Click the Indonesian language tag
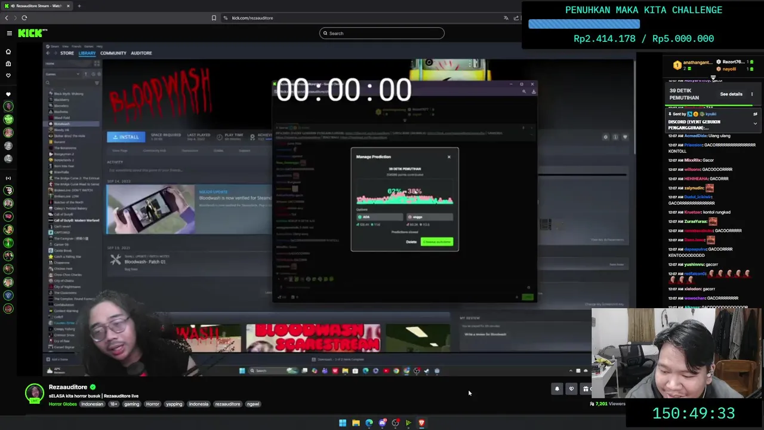Screen dimensions: 764x430 (x=92, y=404)
